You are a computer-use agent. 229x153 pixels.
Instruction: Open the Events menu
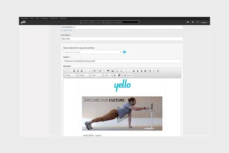[32, 18]
